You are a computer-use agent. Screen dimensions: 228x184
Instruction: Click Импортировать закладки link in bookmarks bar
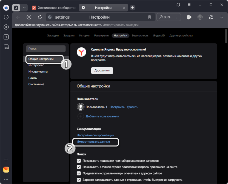coord(121,25)
